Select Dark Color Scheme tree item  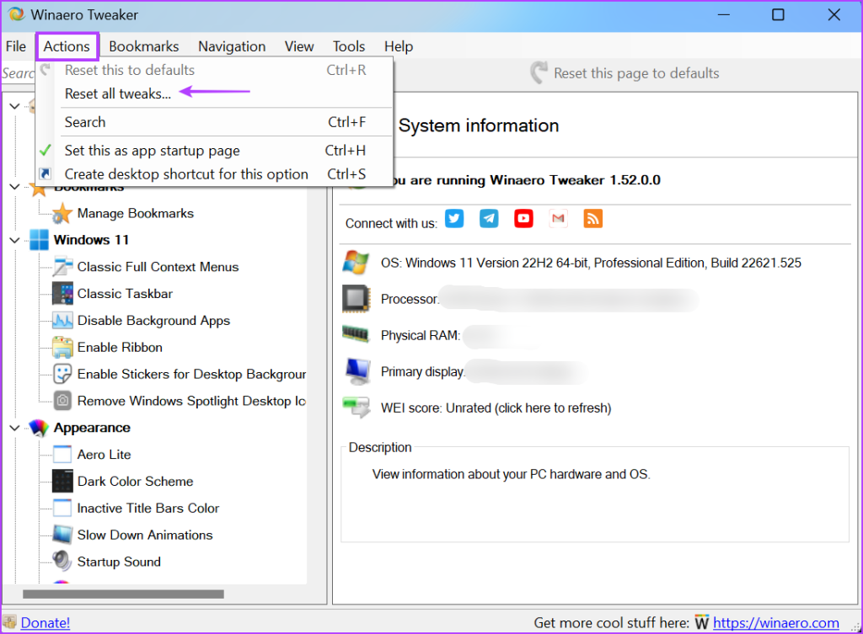pyautogui.click(x=136, y=481)
